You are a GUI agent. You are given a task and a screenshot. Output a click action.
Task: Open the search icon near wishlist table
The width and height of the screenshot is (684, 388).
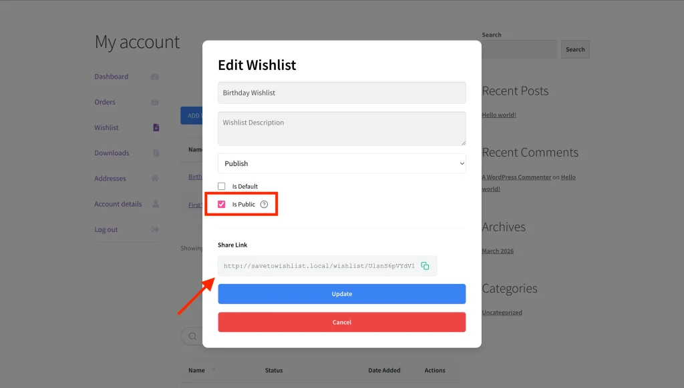pyautogui.click(x=191, y=336)
